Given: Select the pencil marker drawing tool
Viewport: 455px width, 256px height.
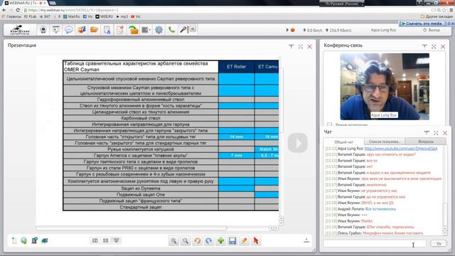Looking at the screenshot, I should 244,240.
